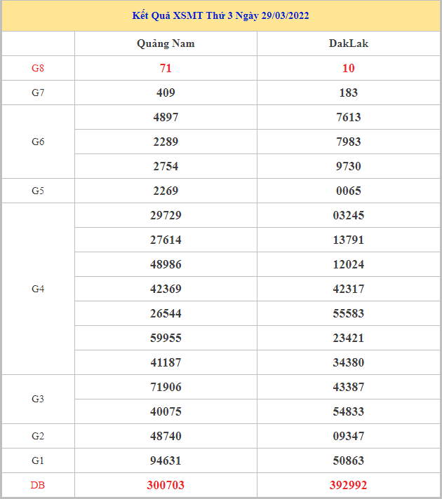Image resolution: width=442 pixels, height=499 pixels.
Task: Select DakLak special prize number 392992
Action: 348,485
